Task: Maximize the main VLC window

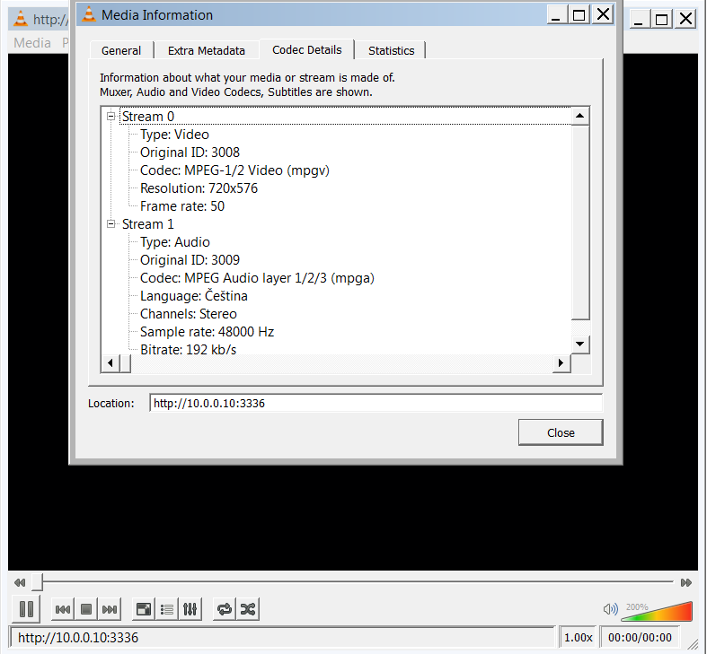Action: pyautogui.click(x=661, y=20)
